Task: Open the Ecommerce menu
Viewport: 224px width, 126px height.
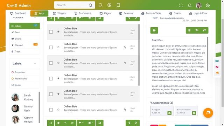Action: pyautogui.click(x=83, y=13)
